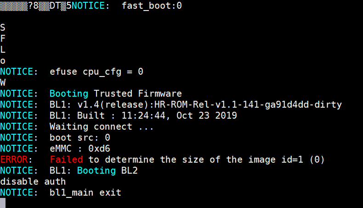The width and height of the screenshot is (363, 208).
Task: Click the red word "Failed"
Action: pyautogui.click(x=66, y=159)
